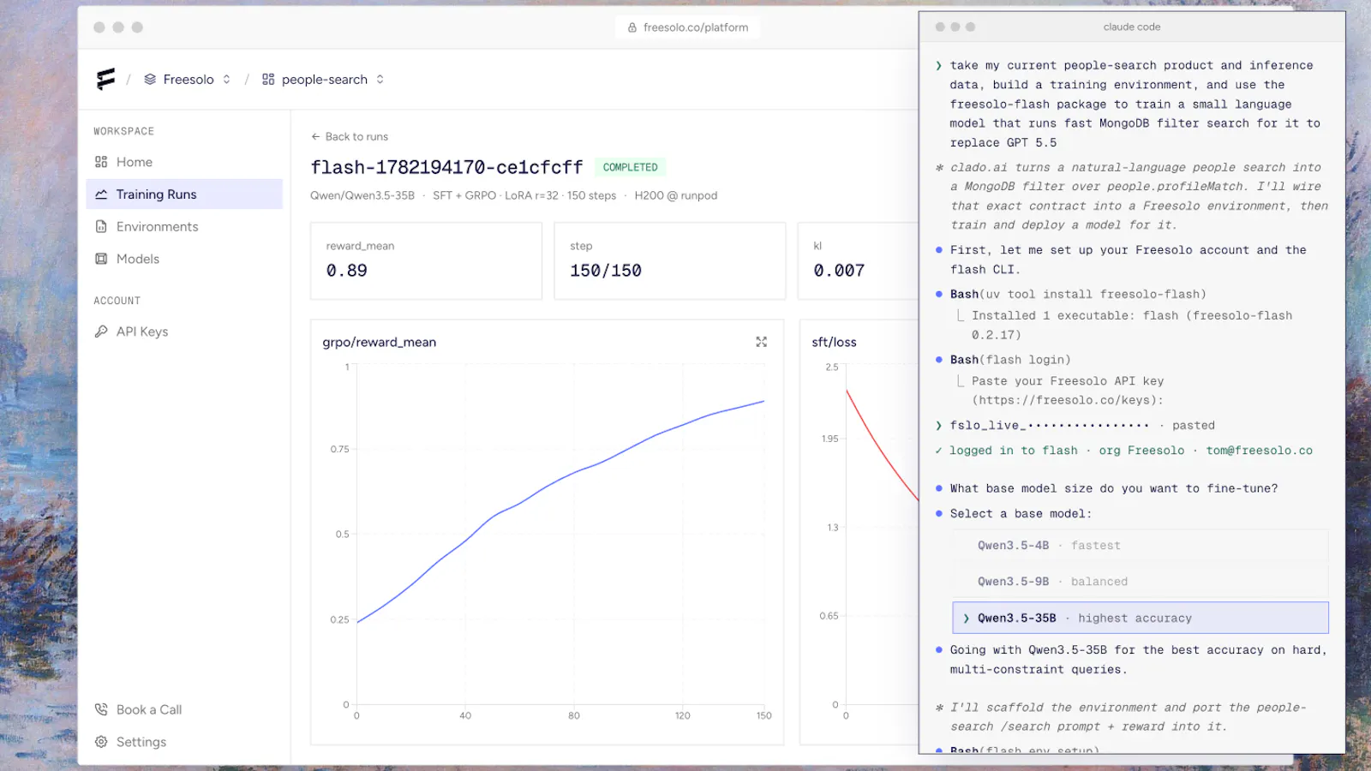
Task: Click the Bash(flash login) command line
Action: tap(1010, 360)
